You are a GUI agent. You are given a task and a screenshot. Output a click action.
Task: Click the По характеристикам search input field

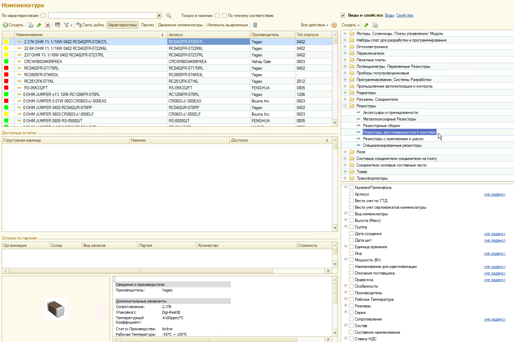(102, 16)
